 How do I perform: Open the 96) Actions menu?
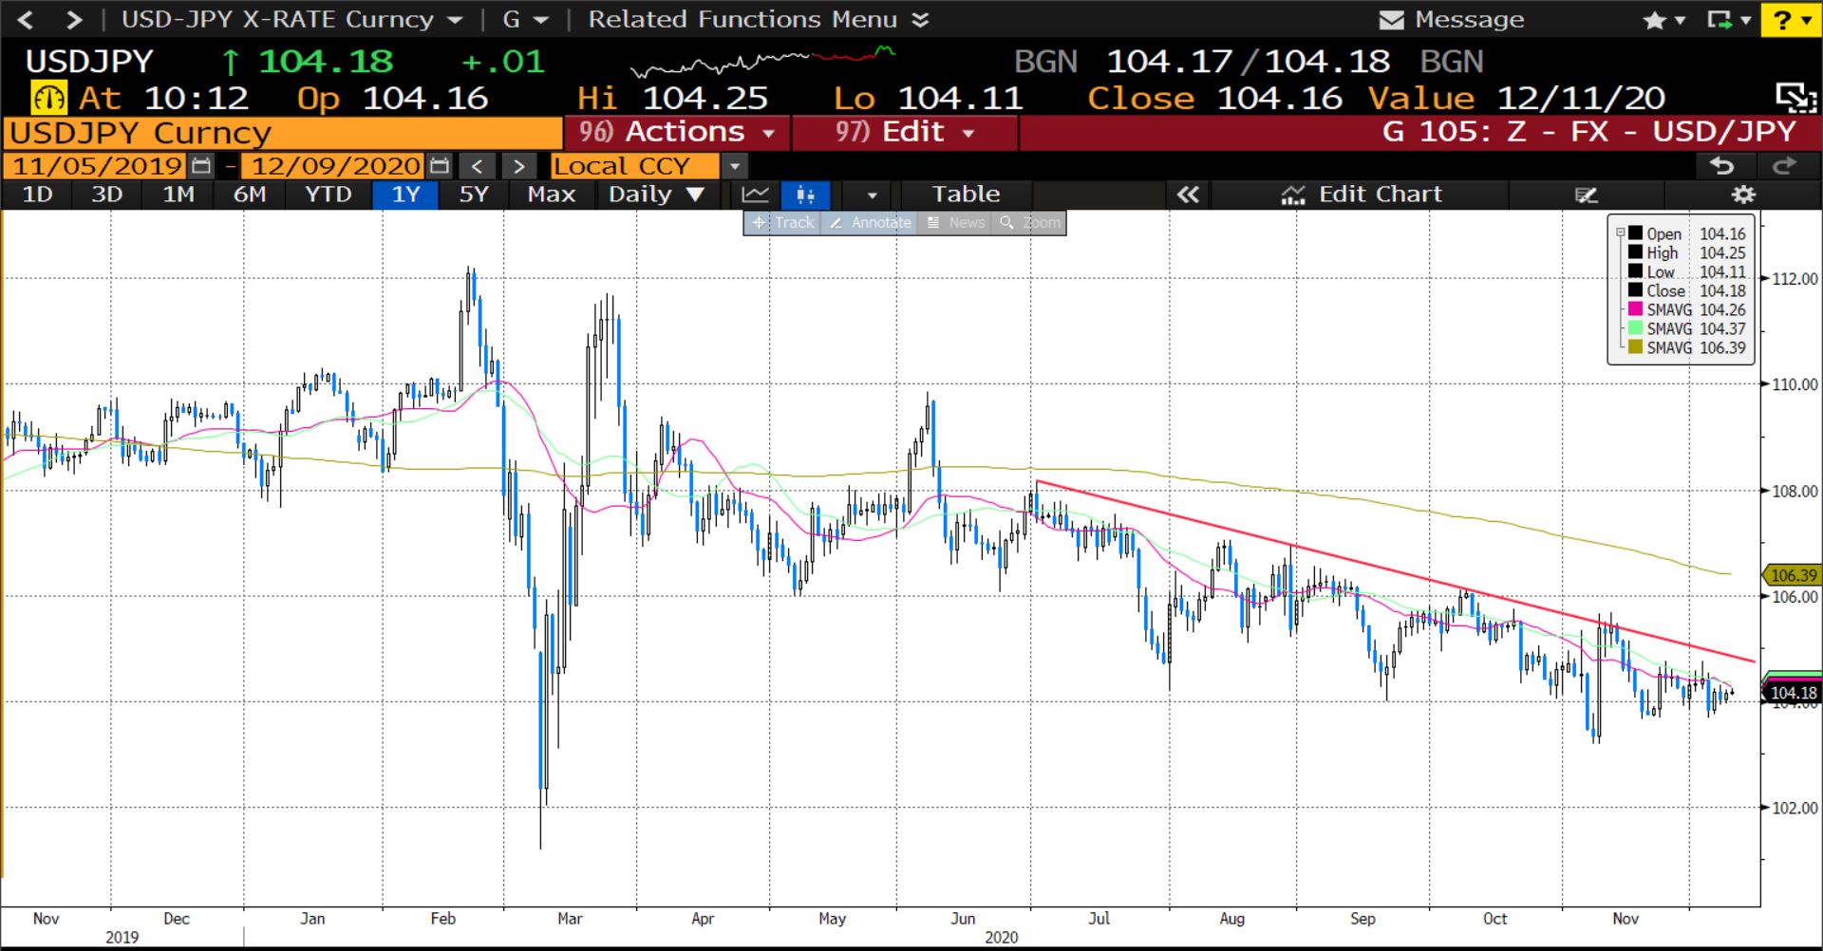(676, 132)
